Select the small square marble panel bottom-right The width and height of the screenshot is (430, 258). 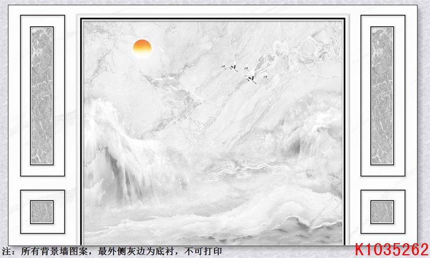[x=382, y=212]
